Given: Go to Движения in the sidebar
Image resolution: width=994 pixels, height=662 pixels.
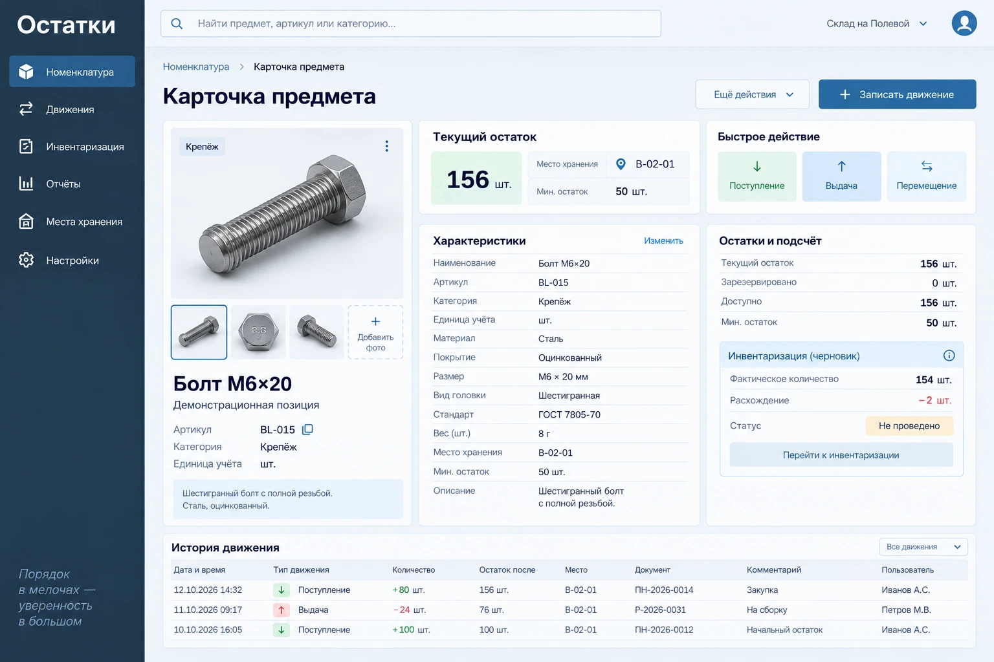Looking at the screenshot, I should pos(72,109).
